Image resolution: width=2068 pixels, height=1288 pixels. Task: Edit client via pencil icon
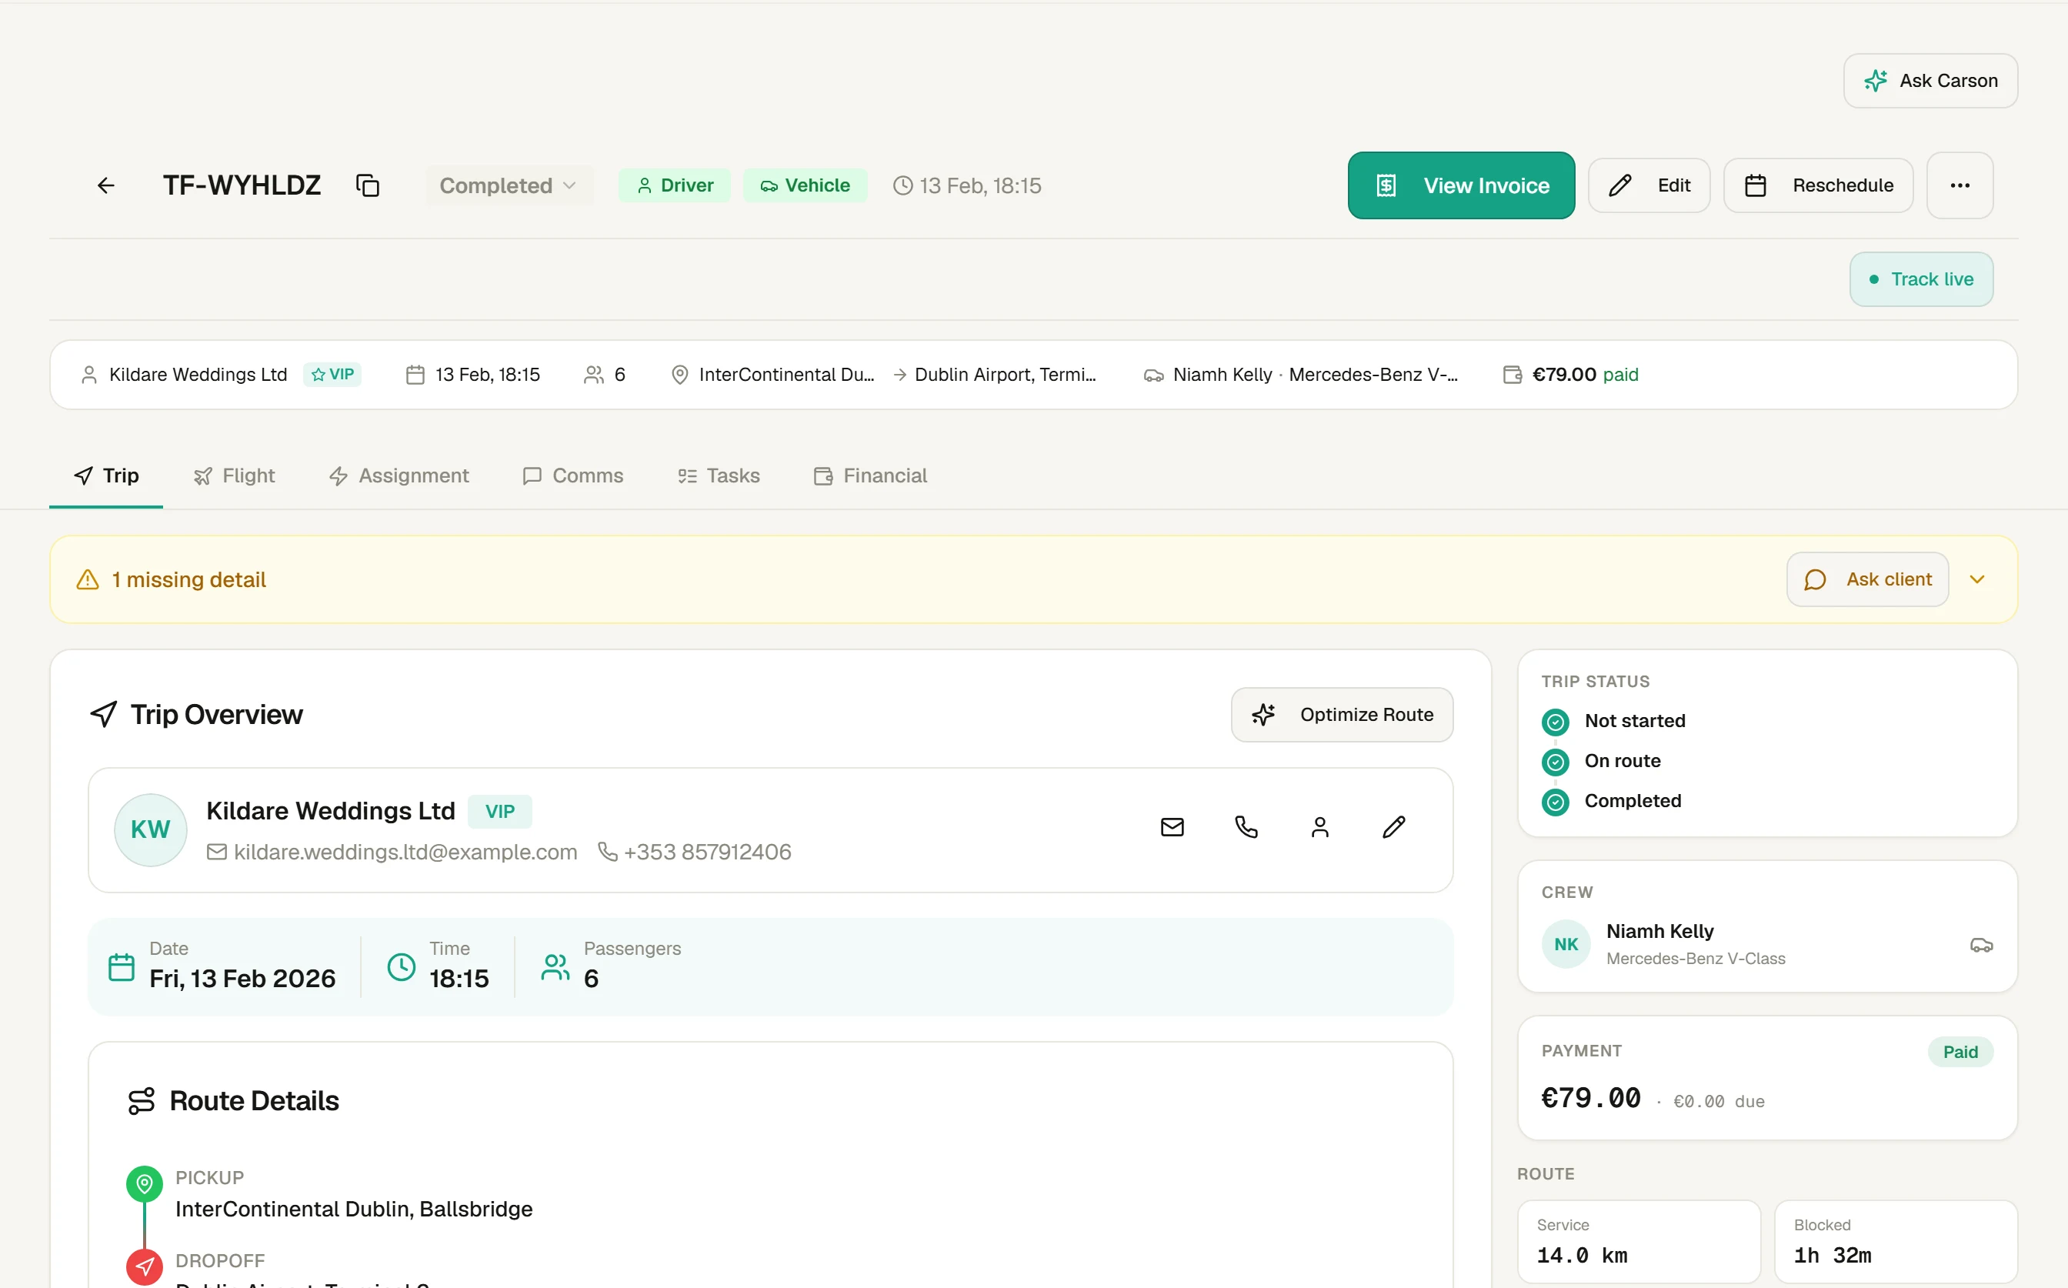1393,827
